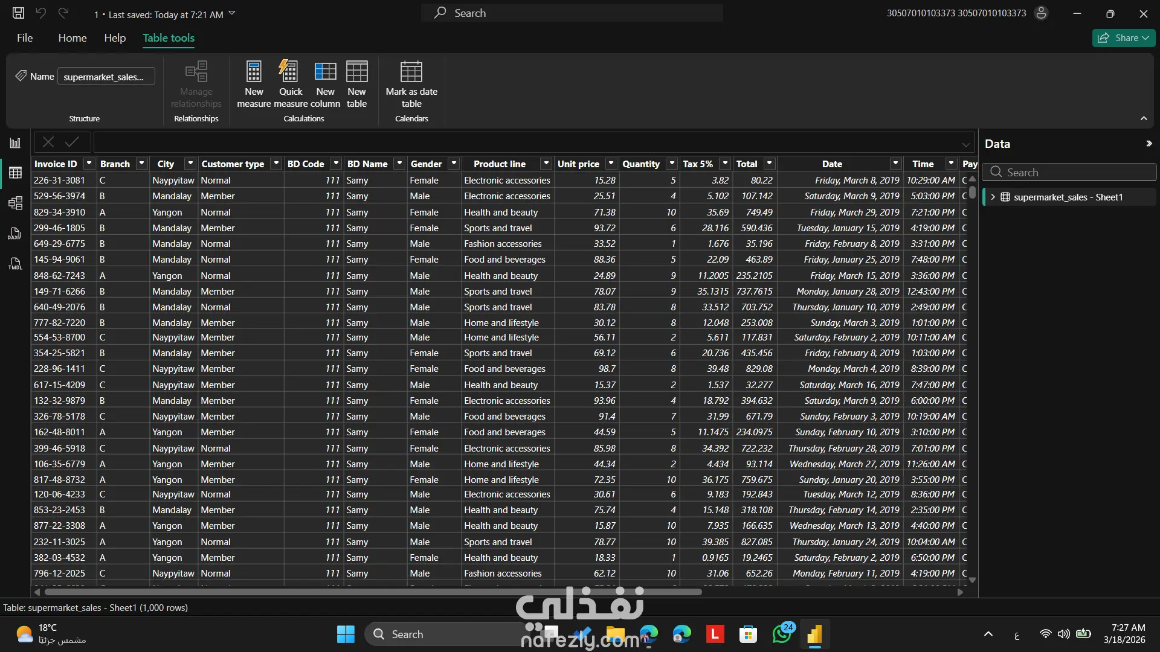Image resolution: width=1160 pixels, height=652 pixels.
Task: Open TMDL view from left sidebar
Action: pyautogui.click(x=15, y=264)
